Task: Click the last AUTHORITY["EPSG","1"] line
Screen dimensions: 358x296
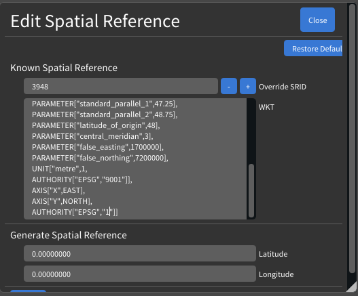Action: 75,212
